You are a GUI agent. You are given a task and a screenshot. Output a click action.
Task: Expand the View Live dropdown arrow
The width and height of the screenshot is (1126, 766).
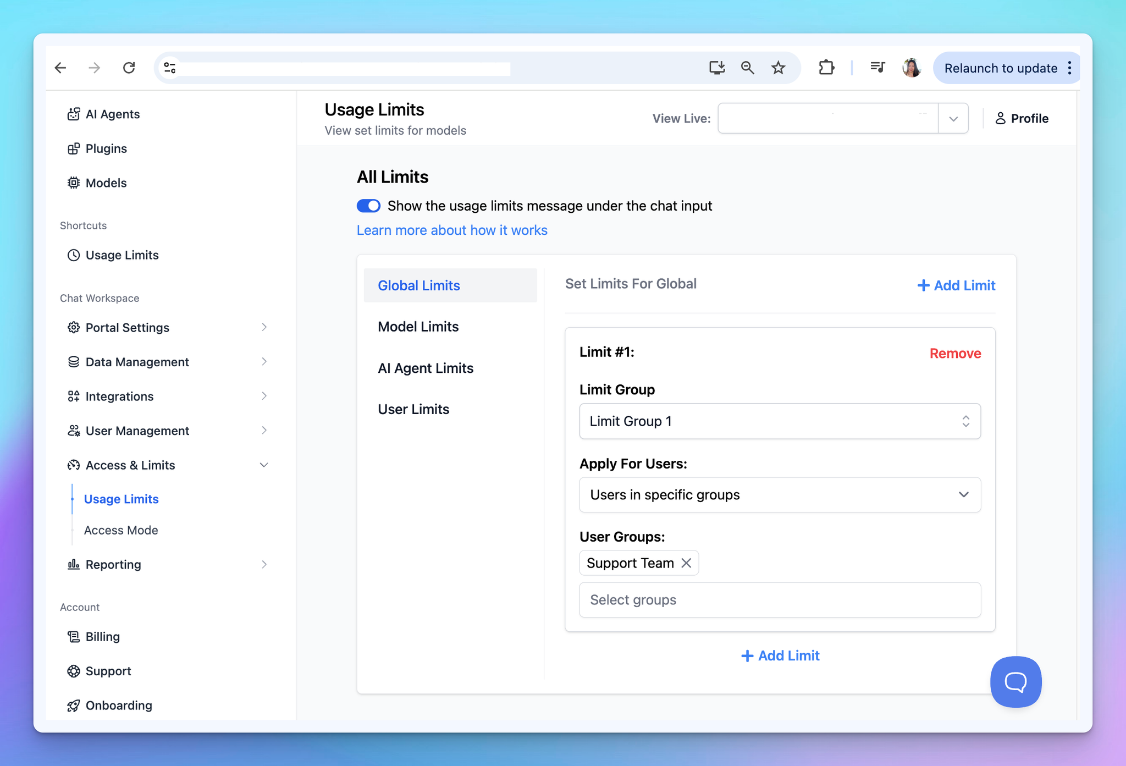(x=953, y=119)
